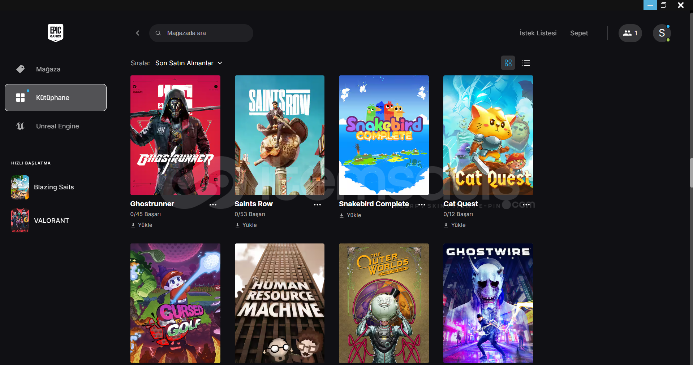Open Human Resource Machine cover art
693x365 pixels.
pos(280,303)
